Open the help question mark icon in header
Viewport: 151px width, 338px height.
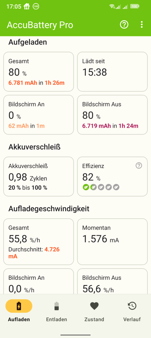pos(124,25)
